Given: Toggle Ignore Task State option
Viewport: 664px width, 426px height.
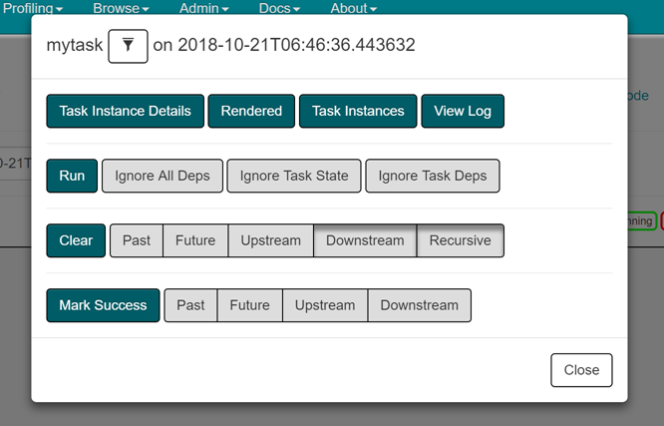Looking at the screenshot, I should [294, 176].
